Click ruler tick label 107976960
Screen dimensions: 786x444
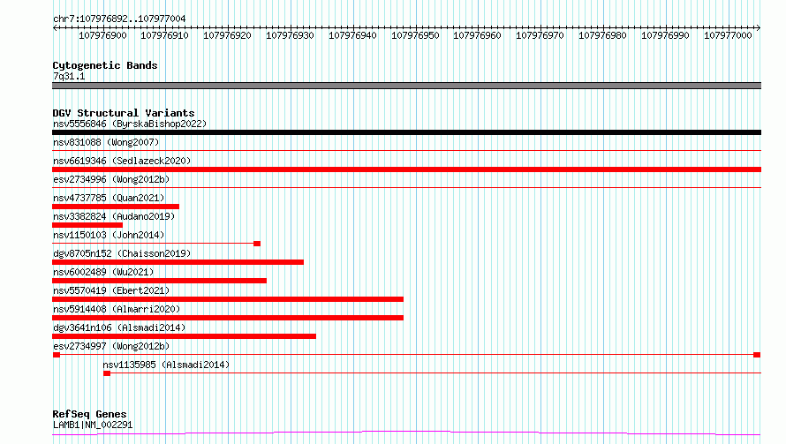[x=477, y=35]
